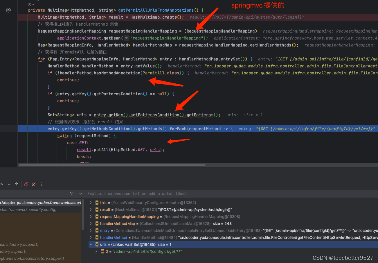Expand element 0 under urls
This screenshot has width=378, height=263.
[x=97, y=251]
